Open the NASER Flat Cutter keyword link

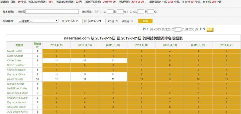pos(17,98)
